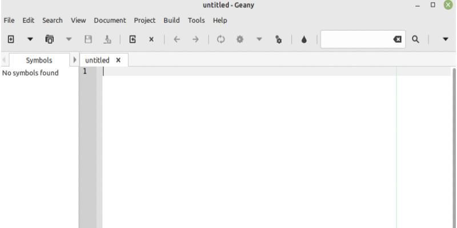Viewport: 457px width, 228px height.
Task: Click the Compile toolbar icon
Action: 221,39
